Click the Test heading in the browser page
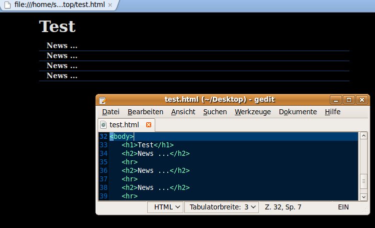375x228 pixels. tap(57, 26)
